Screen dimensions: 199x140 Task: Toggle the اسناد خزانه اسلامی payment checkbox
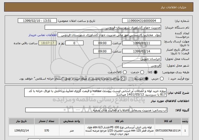click(x=123, y=79)
